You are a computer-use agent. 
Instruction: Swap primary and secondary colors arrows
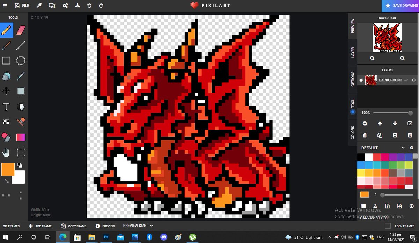pyautogui.click(x=7, y=181)
